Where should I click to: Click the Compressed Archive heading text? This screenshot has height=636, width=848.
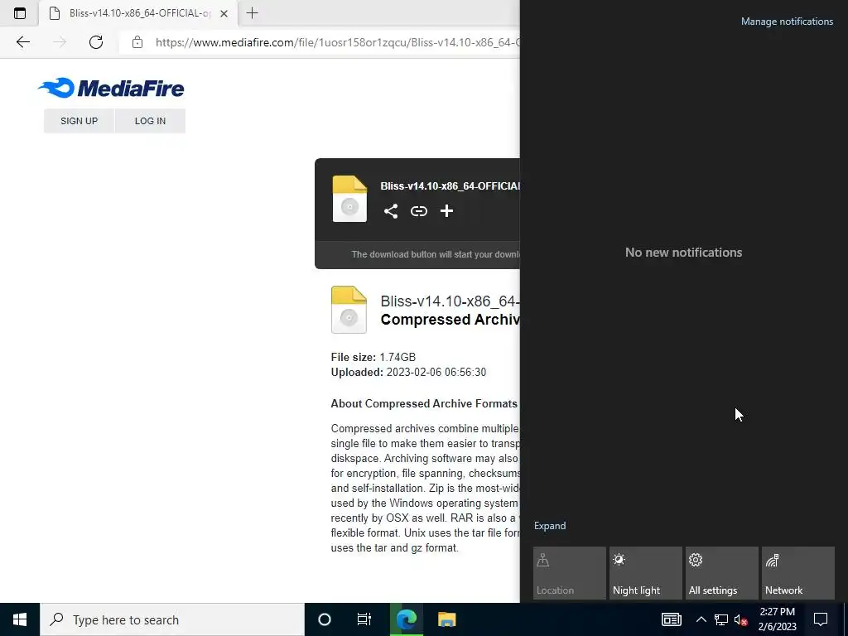tap(450, 320)
